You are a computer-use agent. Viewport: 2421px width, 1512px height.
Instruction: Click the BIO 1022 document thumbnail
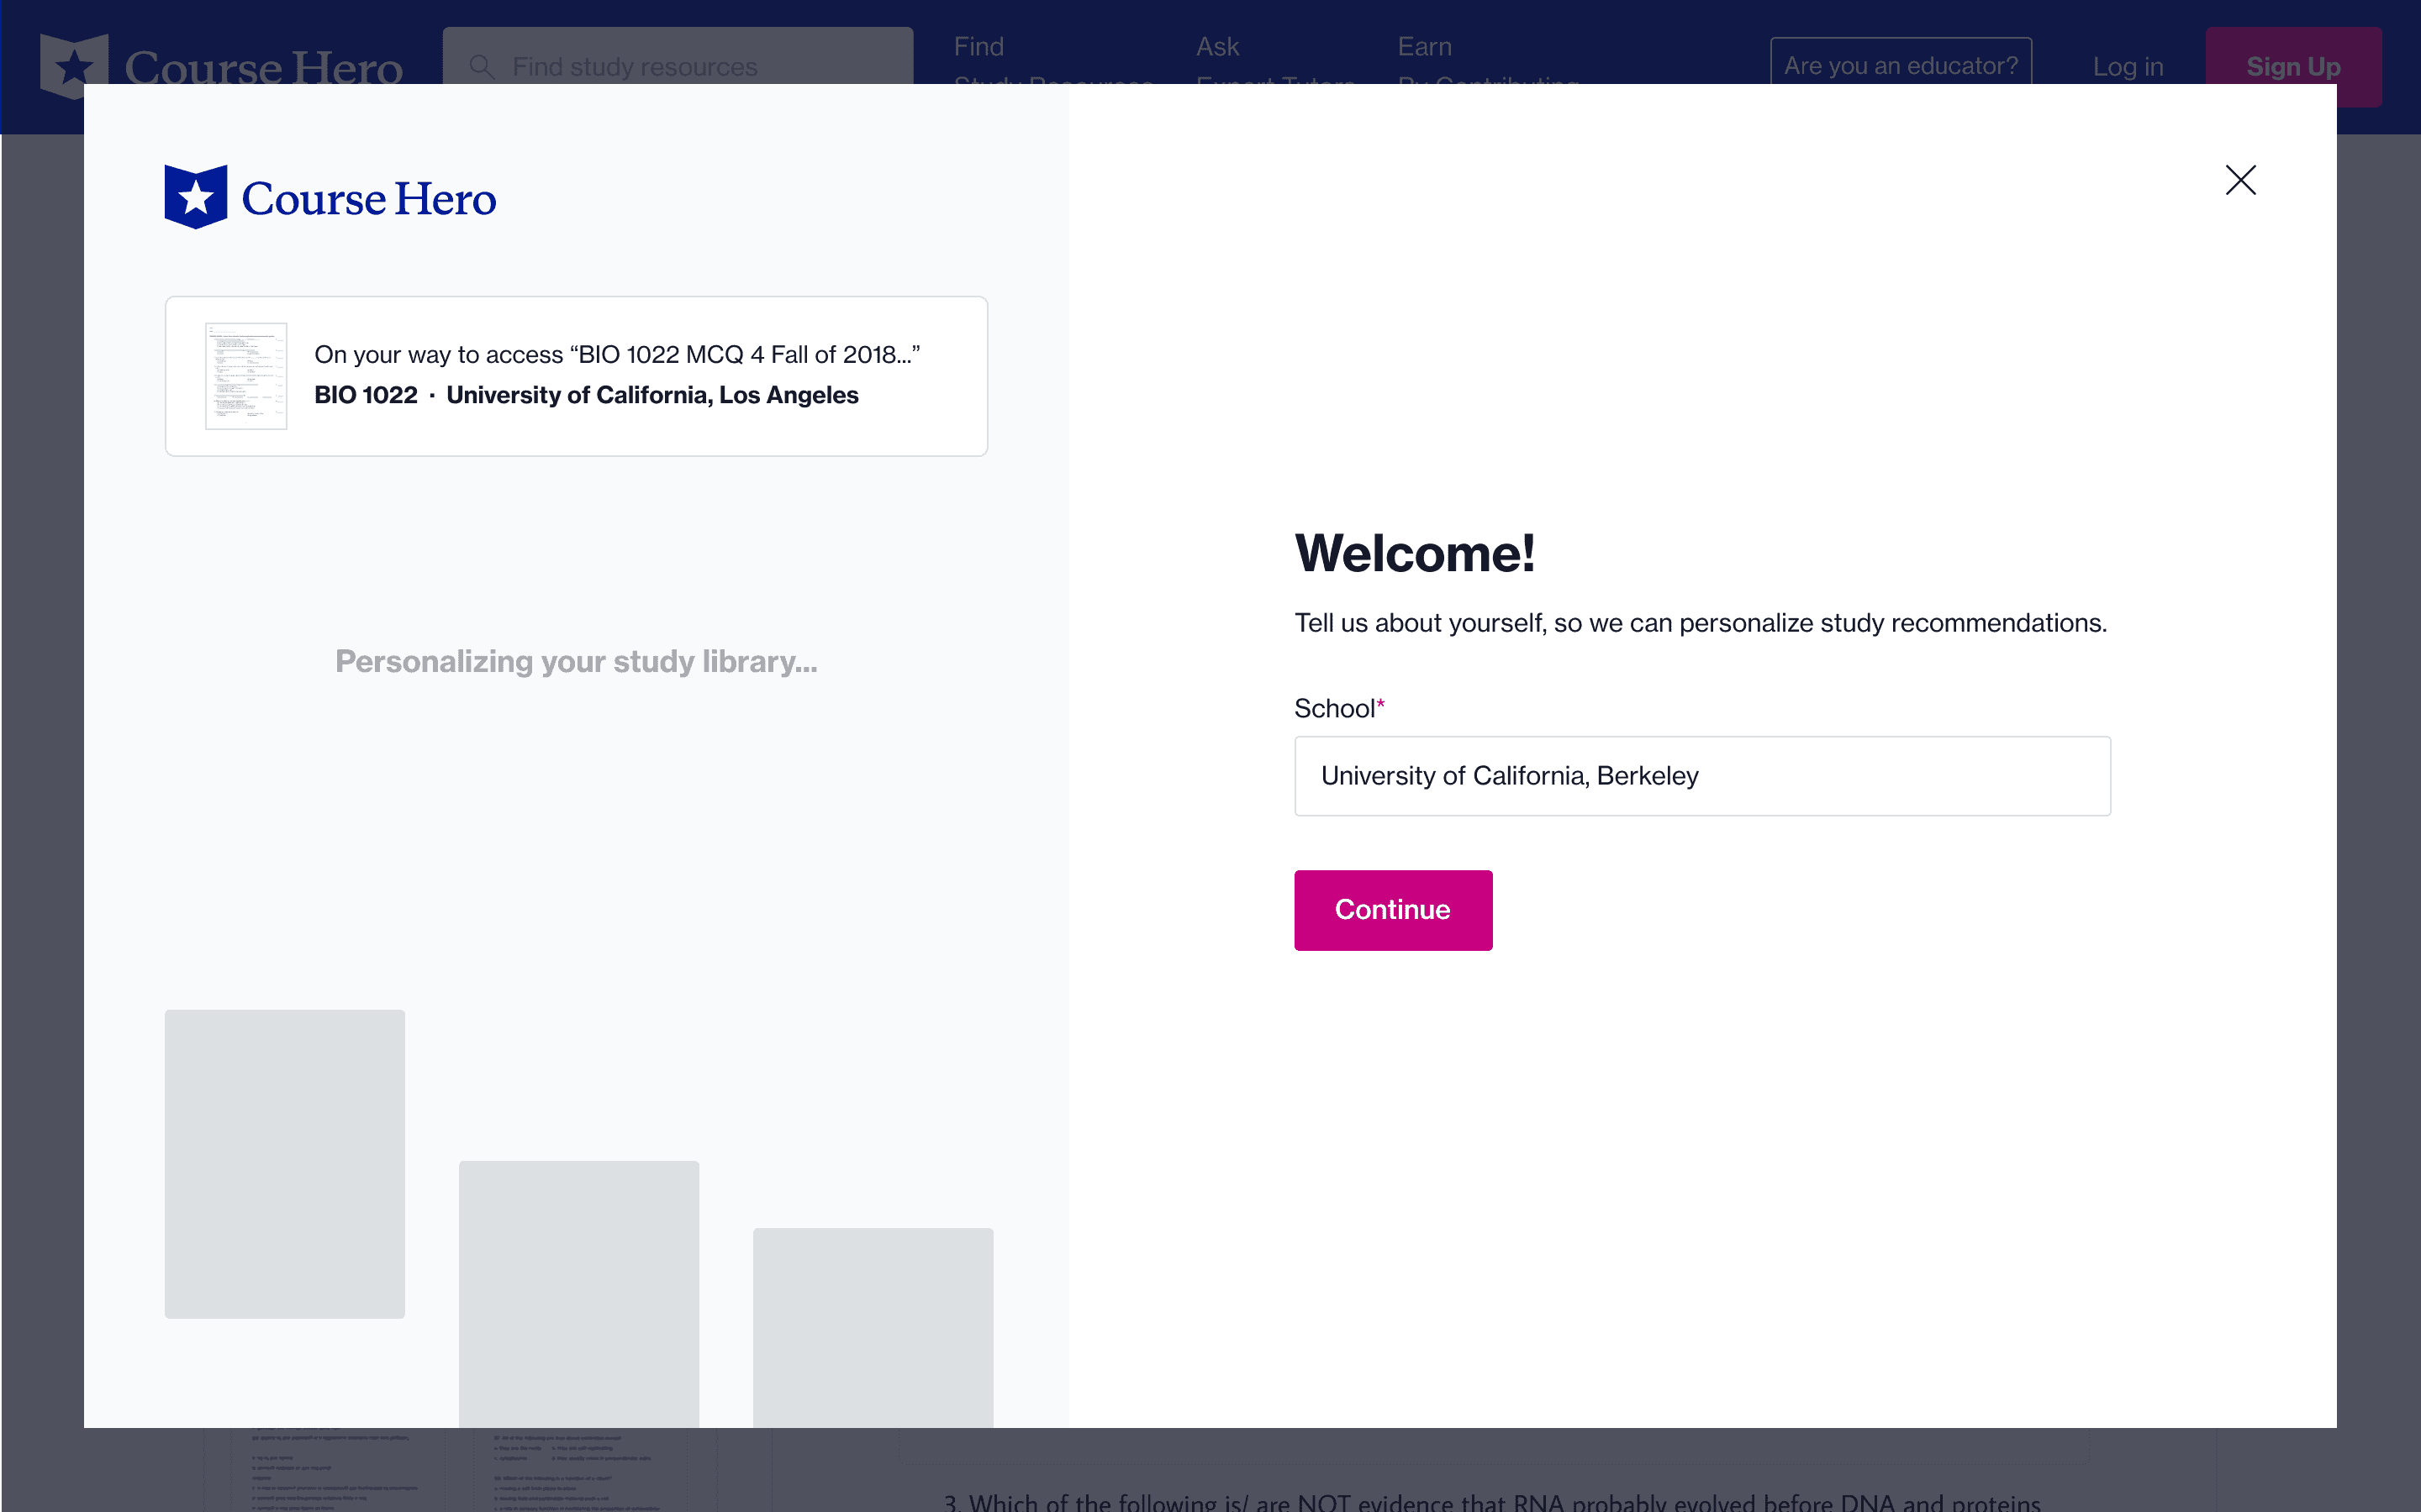(246, 376)
